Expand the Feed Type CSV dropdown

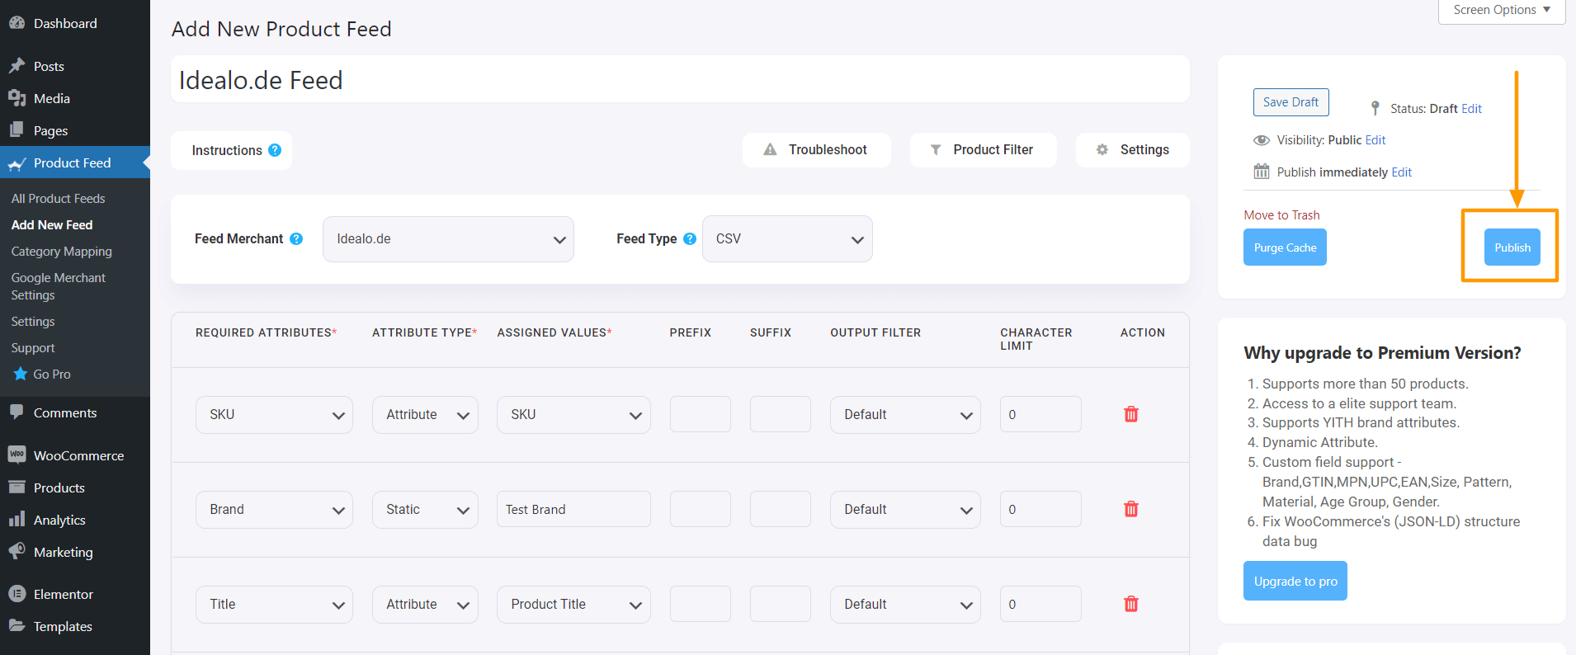point(787,239)
